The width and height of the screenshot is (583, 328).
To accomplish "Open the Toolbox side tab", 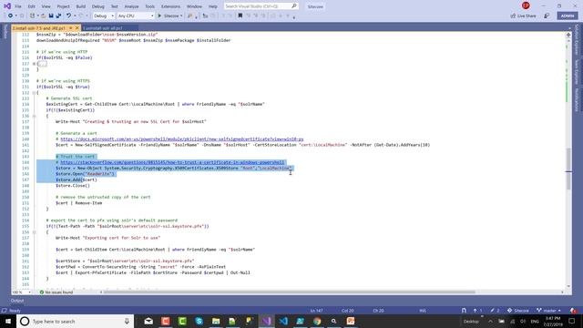I will pos(5,32).
